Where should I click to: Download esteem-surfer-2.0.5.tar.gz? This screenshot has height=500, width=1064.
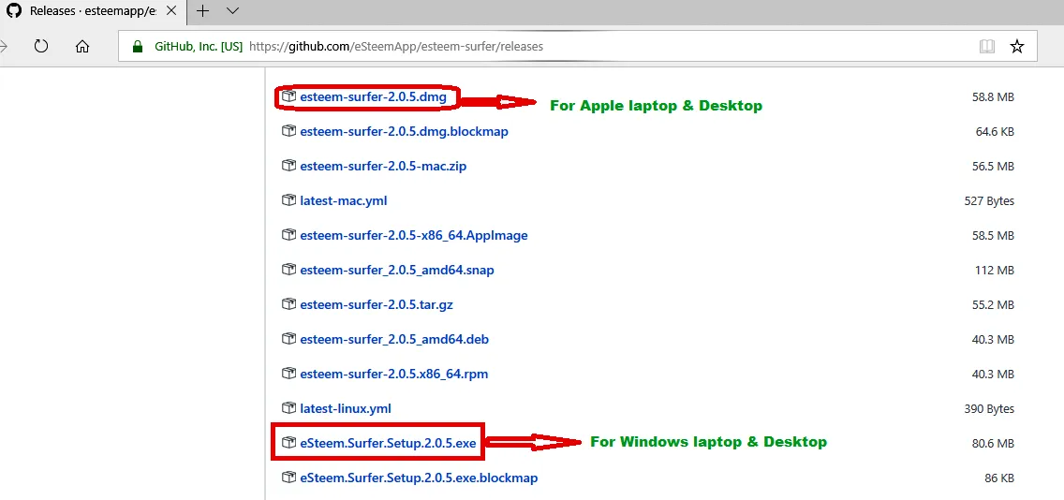click(x=376, y=304)
